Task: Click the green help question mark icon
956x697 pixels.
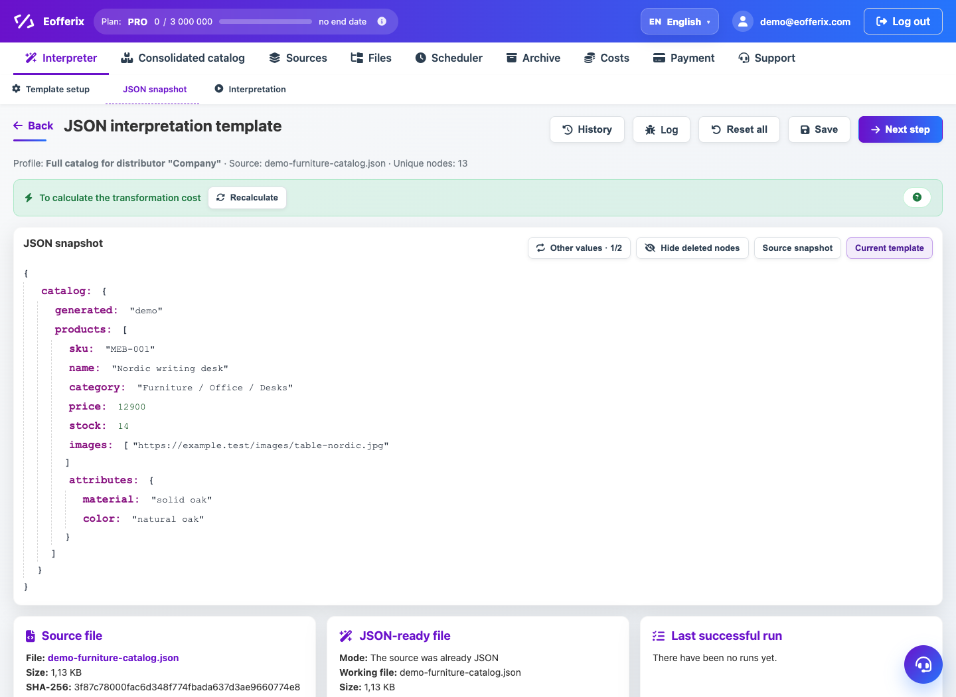Action: coord(917,197)
